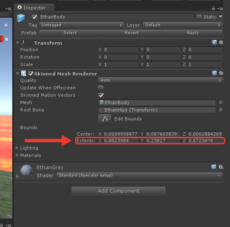Open the Inspector panel options menu icon
Viewport: 230px width, 227px height.
pos(220,9)
